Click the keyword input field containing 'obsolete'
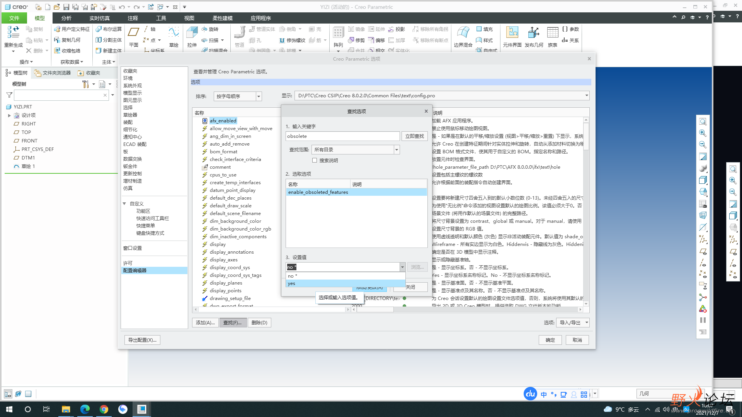742x417 pixels. (343, 136)
